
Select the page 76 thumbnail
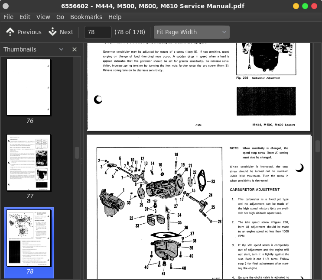(x=29, y=88)
